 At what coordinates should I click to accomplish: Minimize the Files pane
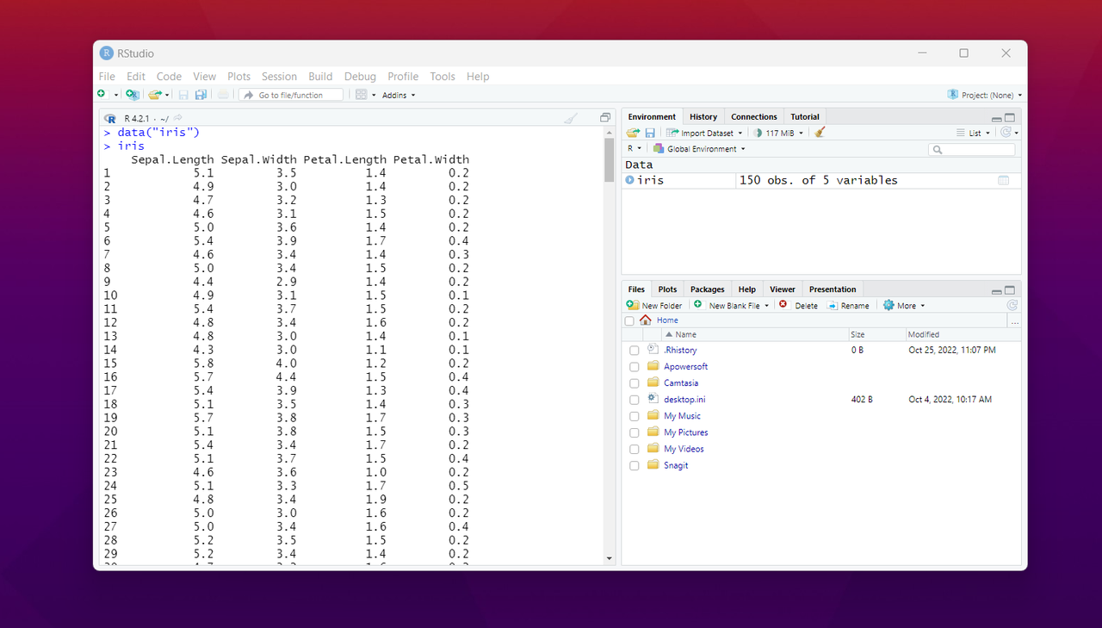pyautogui.click(x=997, y=291)
